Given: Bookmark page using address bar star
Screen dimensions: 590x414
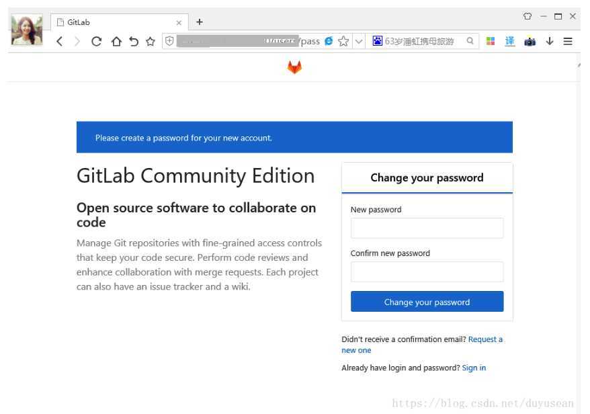Looking at the screenshot, I should click(343, 41).
